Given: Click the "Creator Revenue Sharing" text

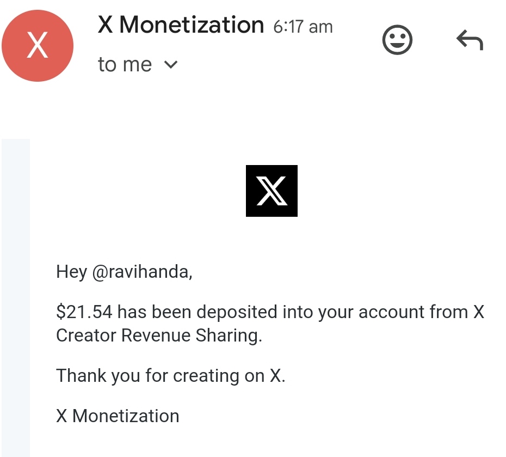Looking at the screenshot, I should pos(158,336).
